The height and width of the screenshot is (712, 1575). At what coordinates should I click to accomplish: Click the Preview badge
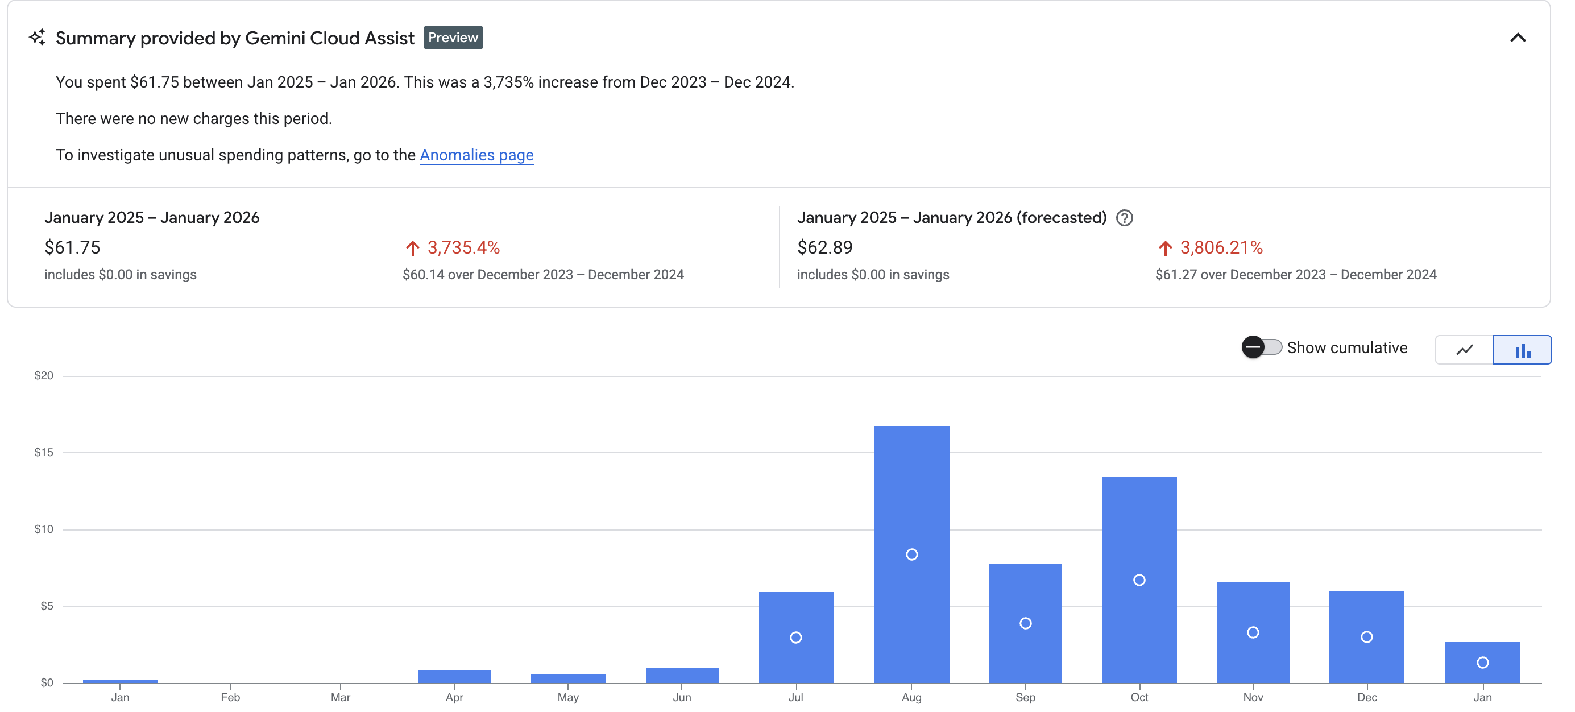(x=453, y=38)
